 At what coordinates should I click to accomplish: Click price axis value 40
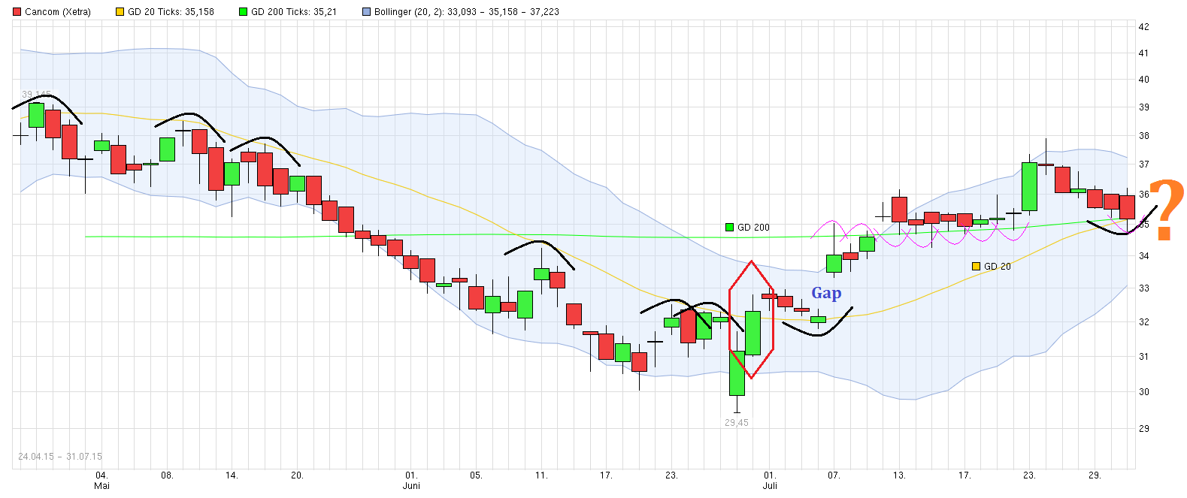pos(1143,80)
